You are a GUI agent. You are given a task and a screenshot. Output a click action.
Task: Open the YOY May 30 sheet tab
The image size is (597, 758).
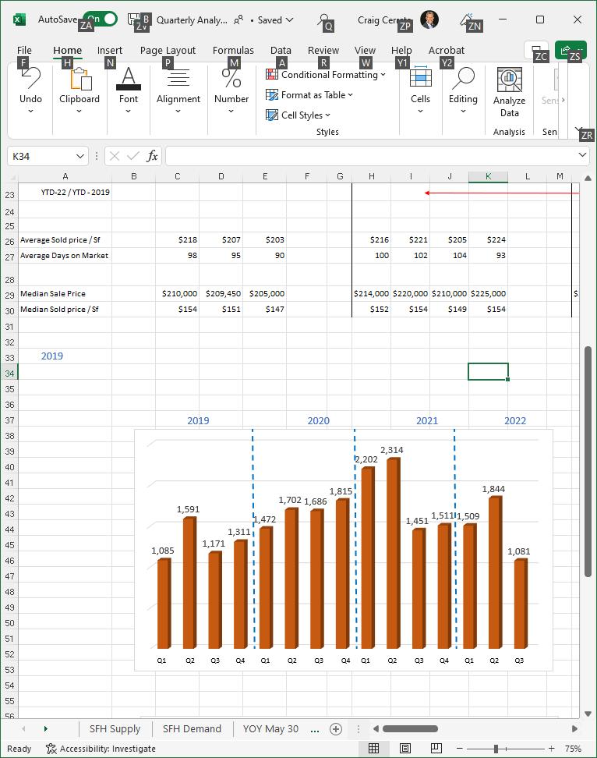pyautogui.click(x=270, y=728)
